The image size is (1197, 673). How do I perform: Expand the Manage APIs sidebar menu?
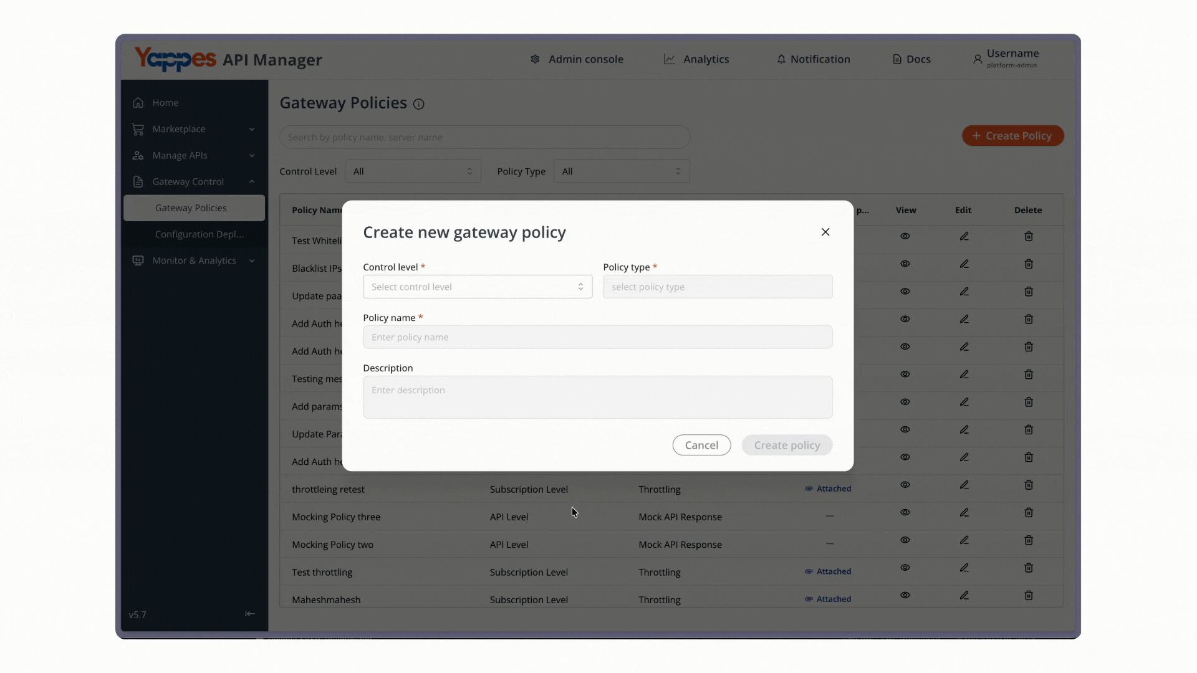[x=194, y=155]
